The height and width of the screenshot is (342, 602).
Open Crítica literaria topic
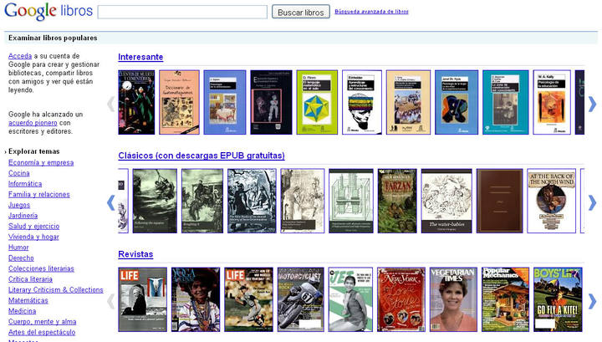point(30,279)
